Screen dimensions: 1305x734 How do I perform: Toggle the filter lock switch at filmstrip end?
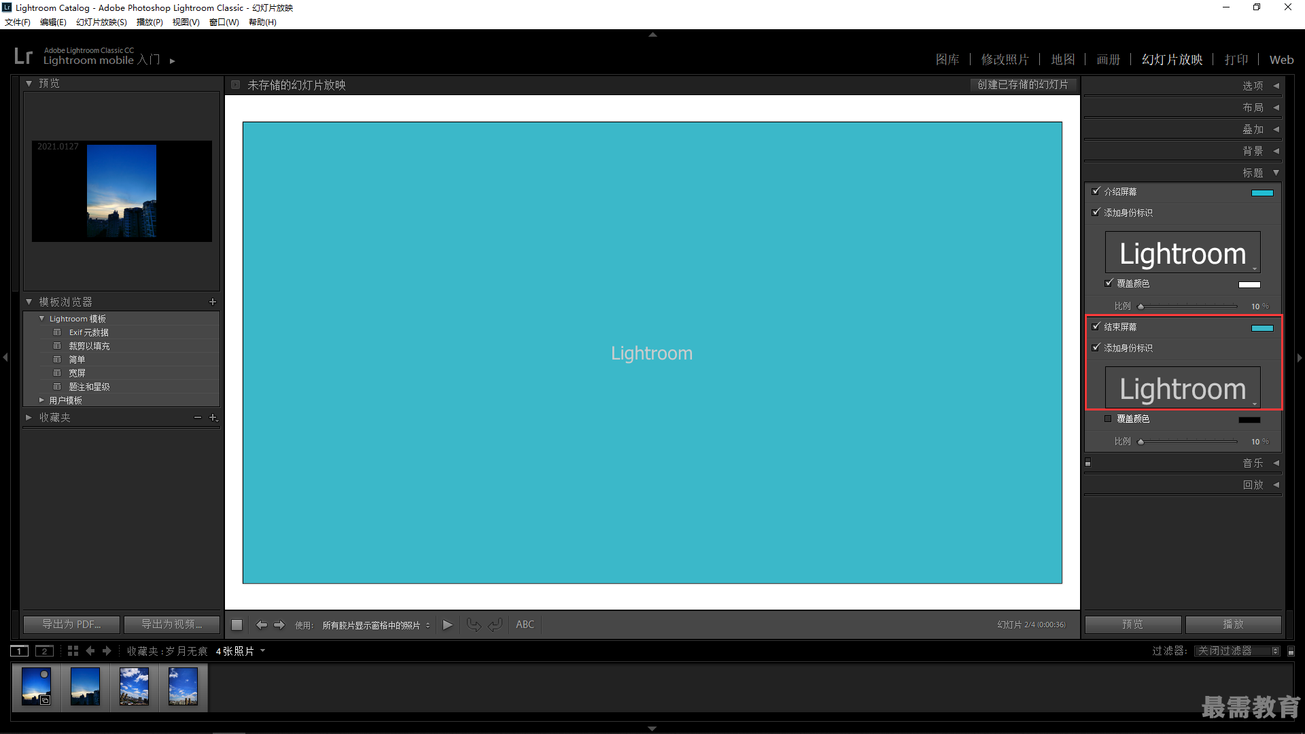(1291, 651)
